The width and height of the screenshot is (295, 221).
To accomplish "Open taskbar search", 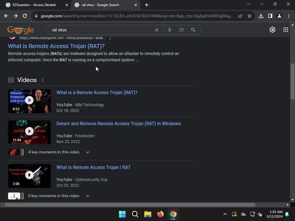I will (135, 214).
